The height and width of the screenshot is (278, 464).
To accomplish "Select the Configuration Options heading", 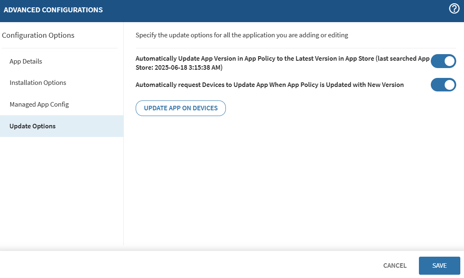I will [x=38, y=35].
